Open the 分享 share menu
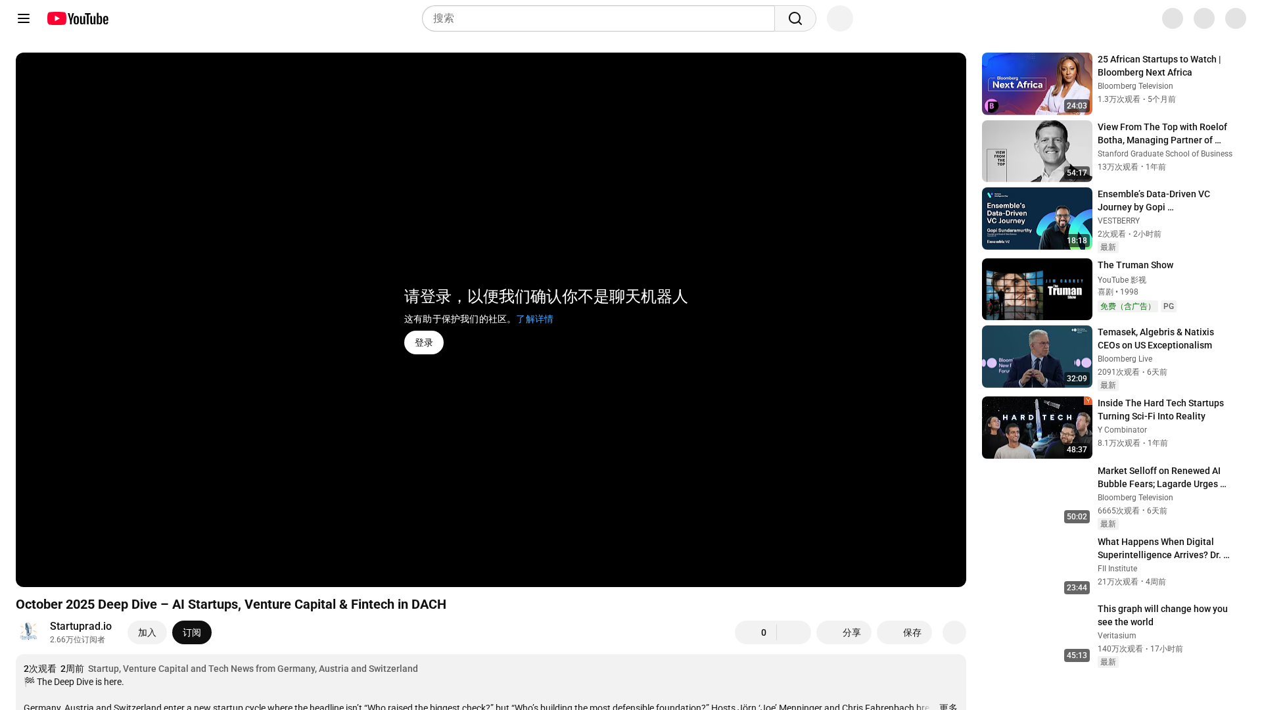The image size is (1262, 710). 843,632
